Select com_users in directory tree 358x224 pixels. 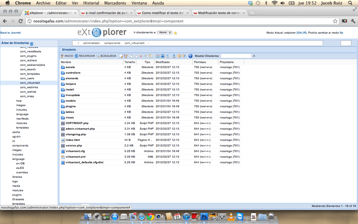pos(27,78)
